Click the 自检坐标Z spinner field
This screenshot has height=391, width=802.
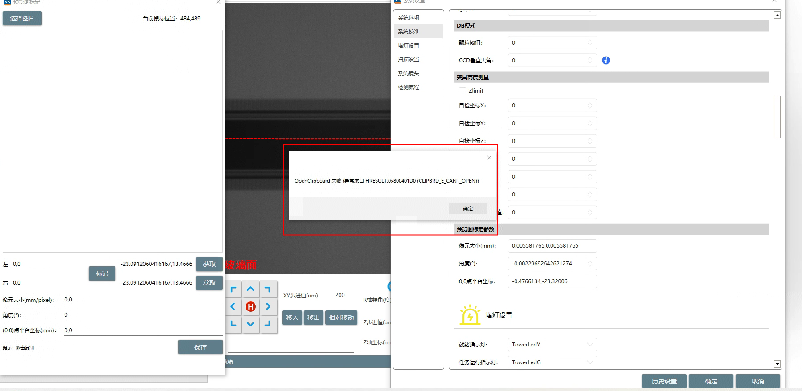coord(552,141)
